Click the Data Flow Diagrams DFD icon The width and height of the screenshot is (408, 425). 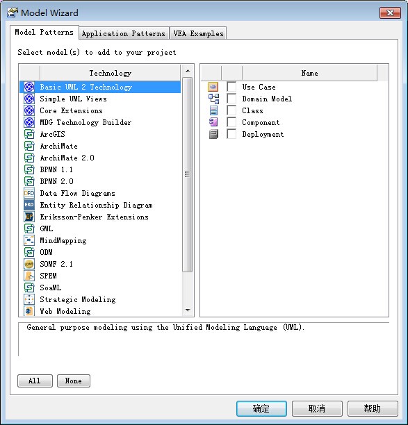(x=29, y=193)
